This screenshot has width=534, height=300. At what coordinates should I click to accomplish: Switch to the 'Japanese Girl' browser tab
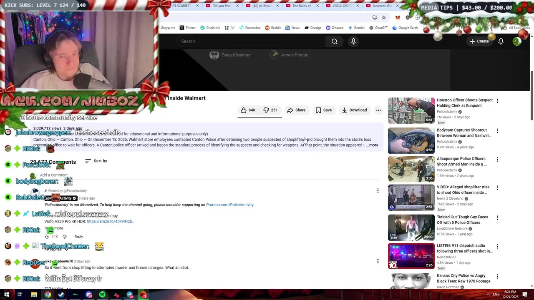(x=382, y=6)
